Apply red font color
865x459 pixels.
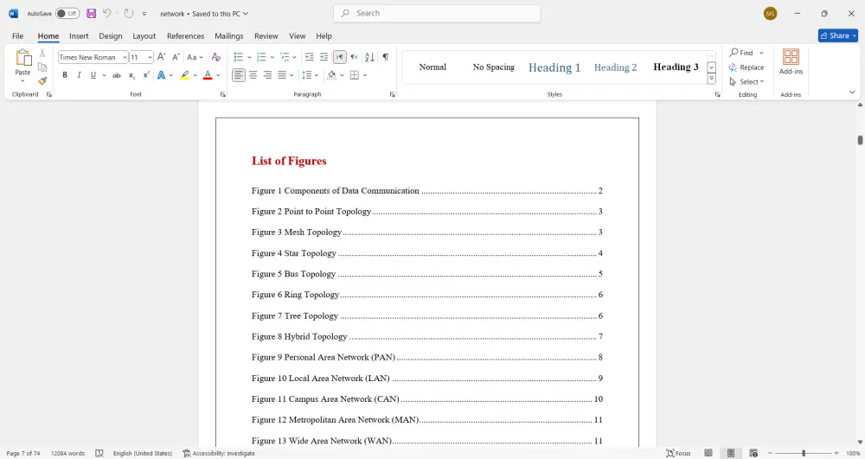[x=208, y=75]
